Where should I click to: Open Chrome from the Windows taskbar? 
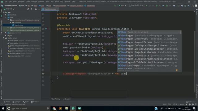click(x=54, y=108)
